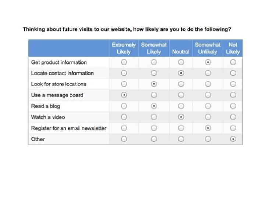This screenshot has height=198, width=265.
Task: Select Extremely Likely for Get product information
Action: [124, 62]
